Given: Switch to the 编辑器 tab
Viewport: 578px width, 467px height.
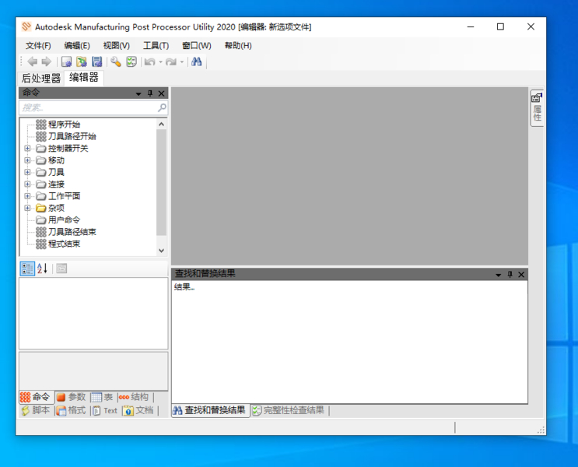Looking at the screenshot, I should 84,78.
